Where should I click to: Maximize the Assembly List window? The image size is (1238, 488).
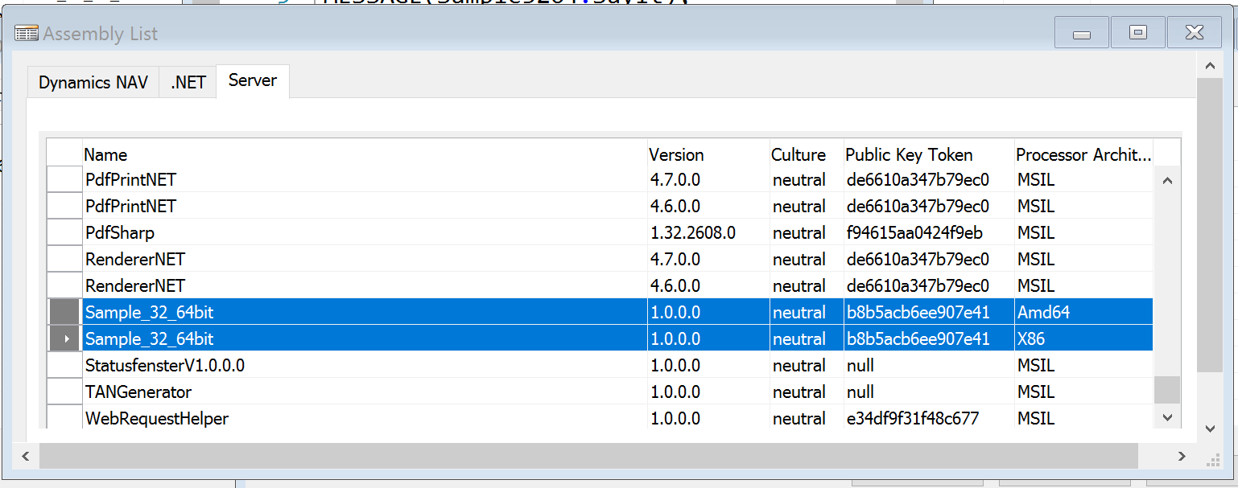point(1137,33)
